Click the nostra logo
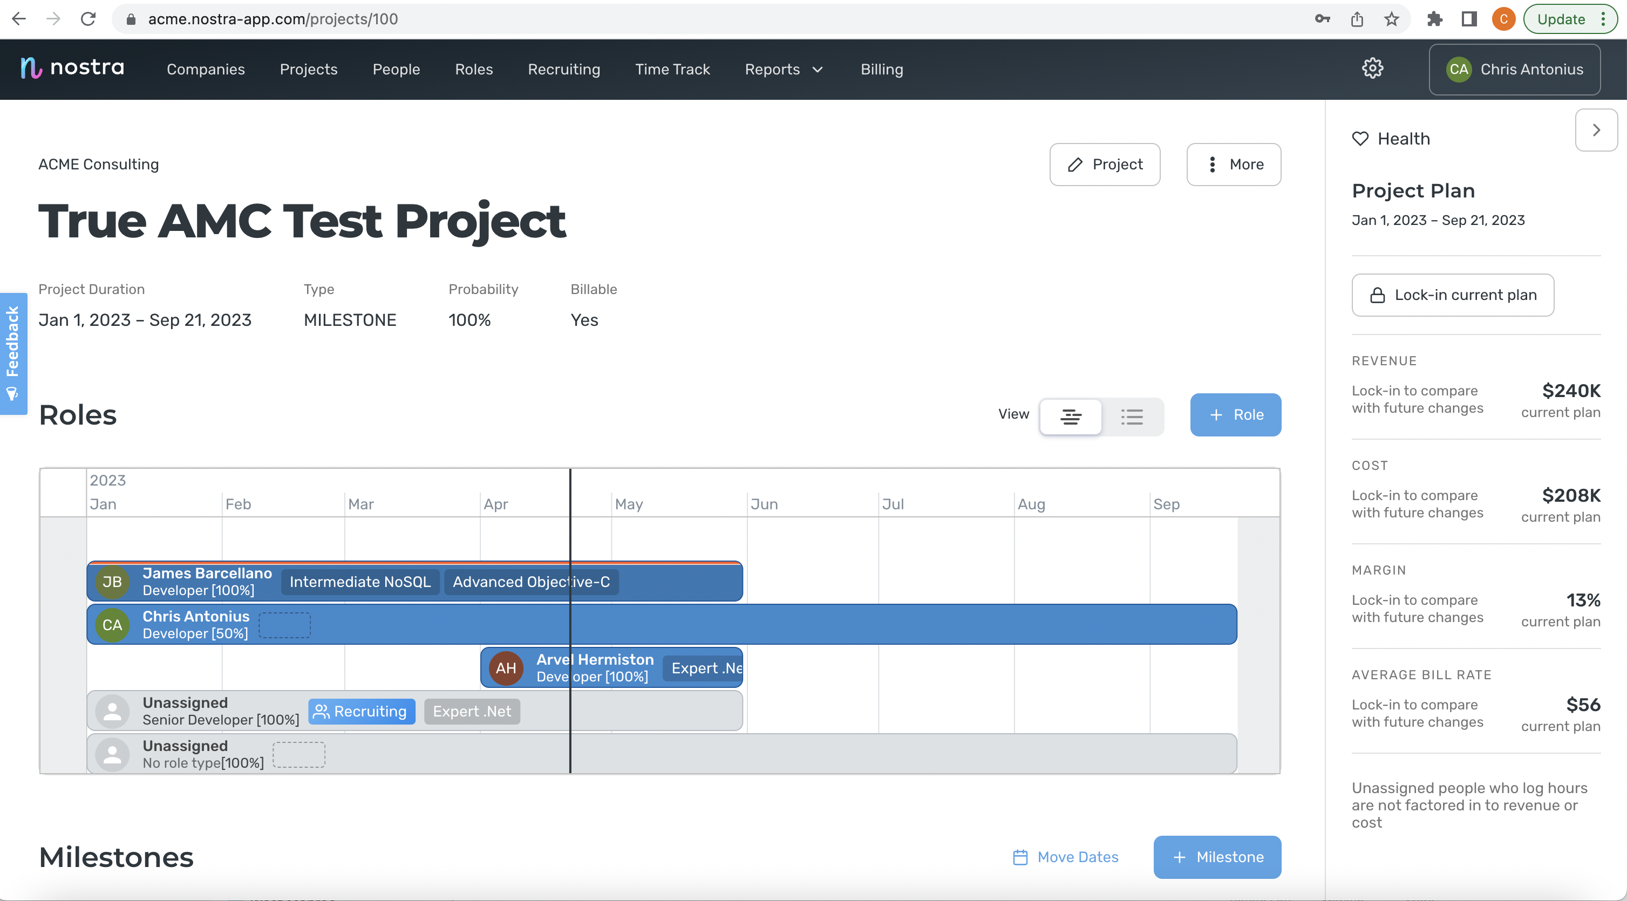This screenshot has height=901, width=1627. pyautogui.click(x=73, y=67)
